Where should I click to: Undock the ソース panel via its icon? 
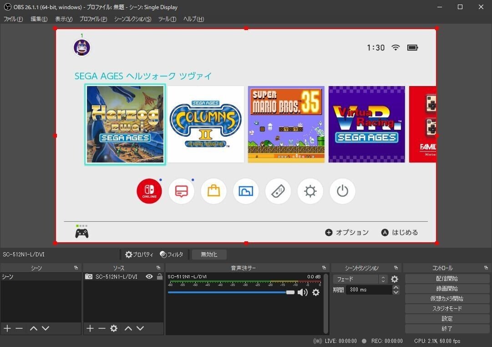[158, 268]
